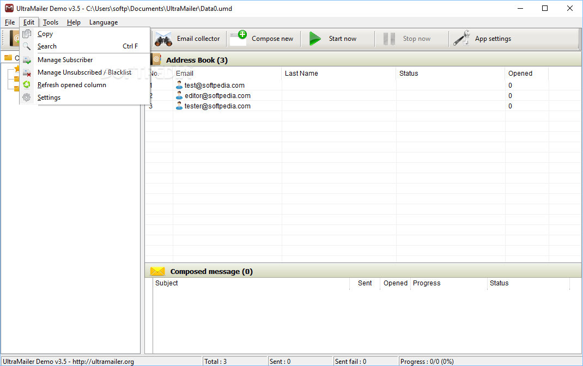Click the Email collector binoculars icon
The height and width of the screenshot is (366, 583).
click(x=163, y=39)
